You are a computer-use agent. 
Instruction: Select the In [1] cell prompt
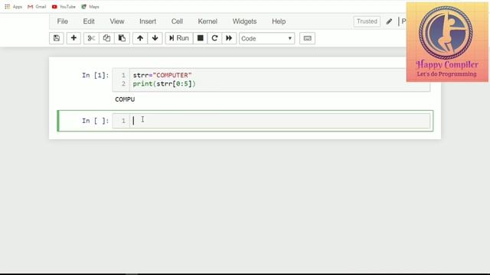coord(95,75)
